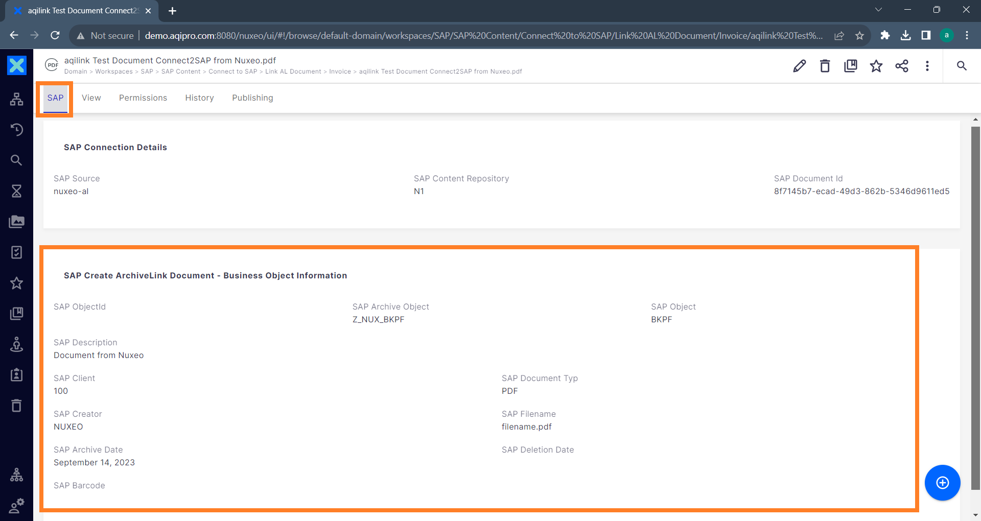This screenshot has width=981, height=521.
Task: Click SAP Content Repository value N1
Action: [419, 192]
